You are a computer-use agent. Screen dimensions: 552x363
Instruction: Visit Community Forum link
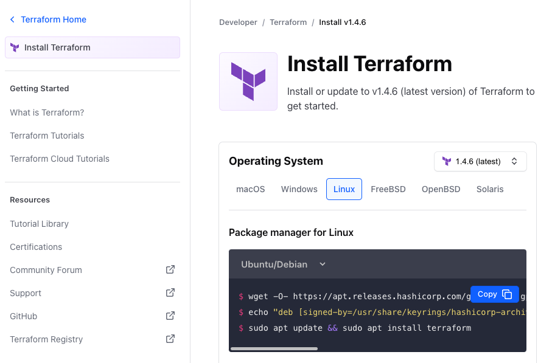pos(46,270)
